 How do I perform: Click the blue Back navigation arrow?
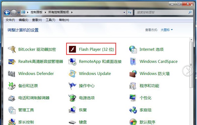click(x=7, y=12)
